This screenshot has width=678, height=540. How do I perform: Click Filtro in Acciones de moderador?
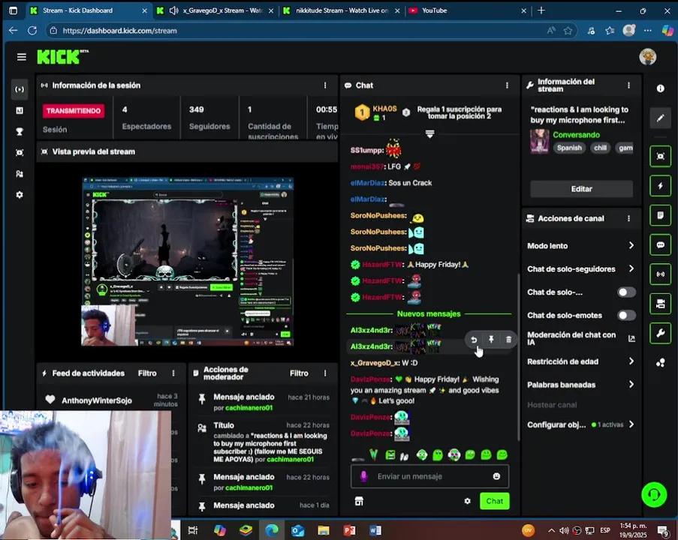click(x=299, y=373)
